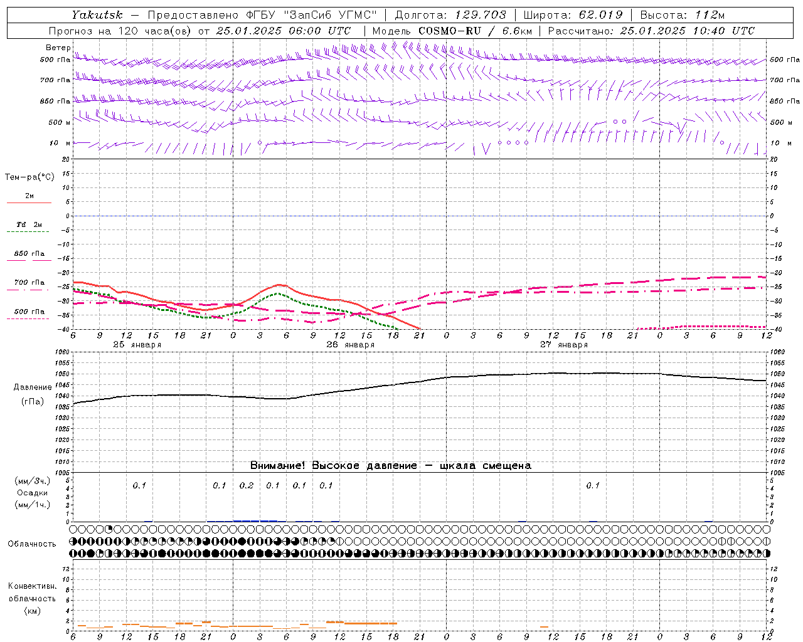Click the 'Td 2м' dew point legend entry
803x642 pixels.
(29, 224)
